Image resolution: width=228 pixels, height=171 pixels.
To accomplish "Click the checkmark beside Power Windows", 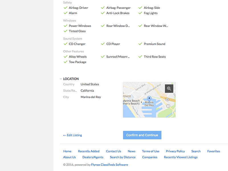I will [x=66, y=26].
